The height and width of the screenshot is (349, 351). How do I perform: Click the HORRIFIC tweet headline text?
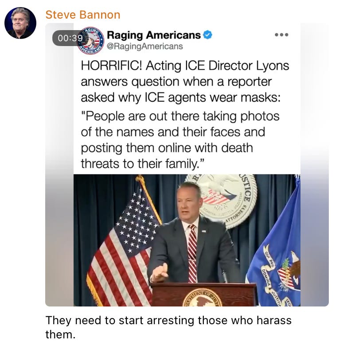[185, 81]
